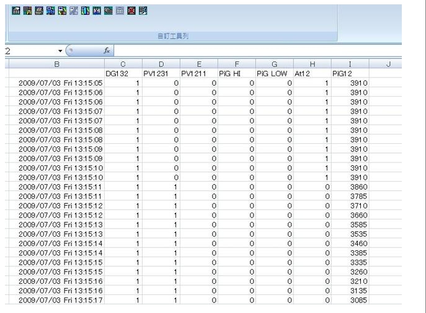426x313 pixels.
Task: Click the Name Box field
Action: (28, 51)
